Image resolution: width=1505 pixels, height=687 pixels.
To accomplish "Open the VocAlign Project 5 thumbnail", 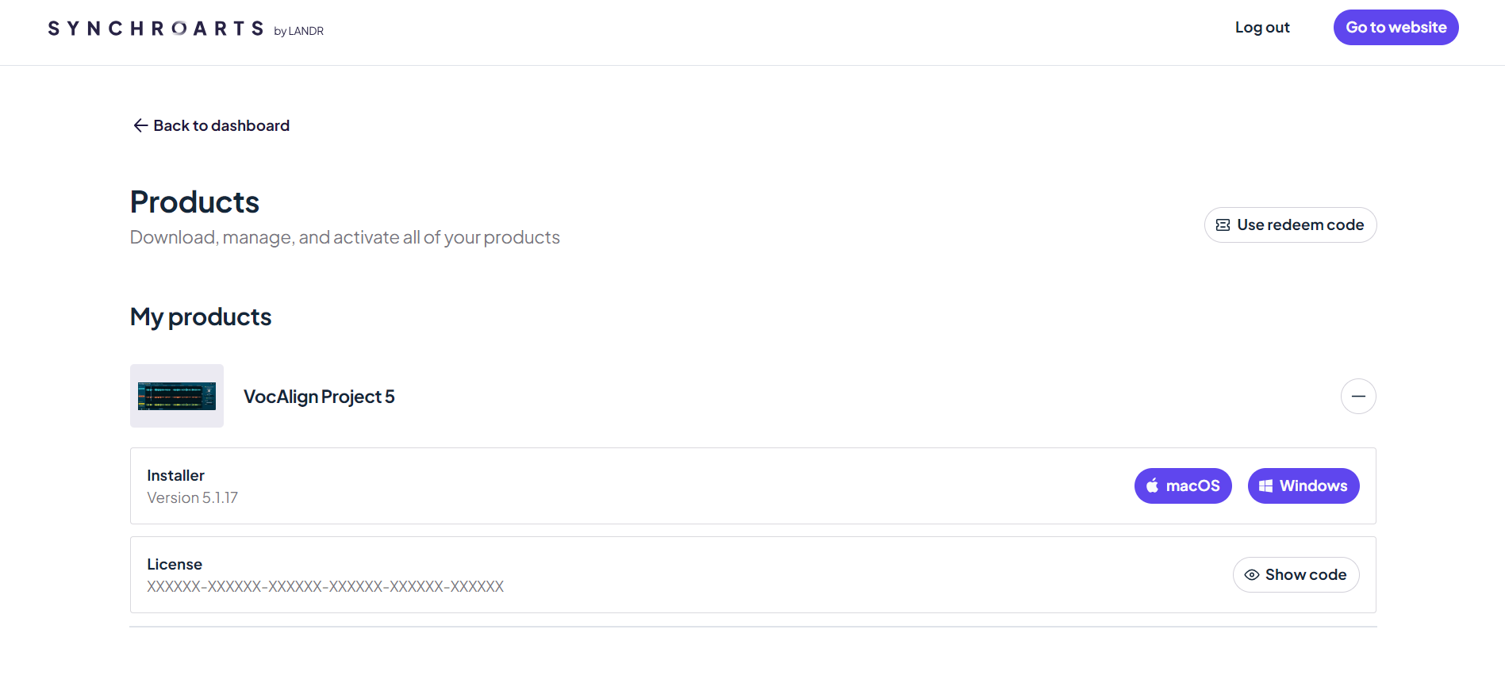I will click(177, 396).
